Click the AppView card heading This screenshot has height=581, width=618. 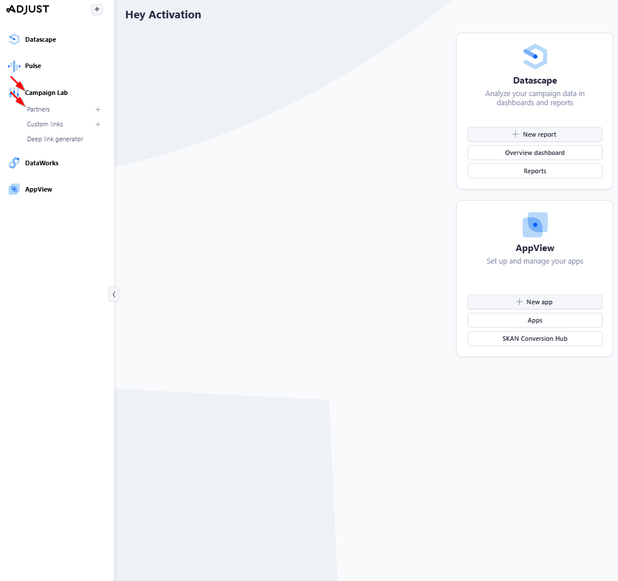[x=535, y=248]
